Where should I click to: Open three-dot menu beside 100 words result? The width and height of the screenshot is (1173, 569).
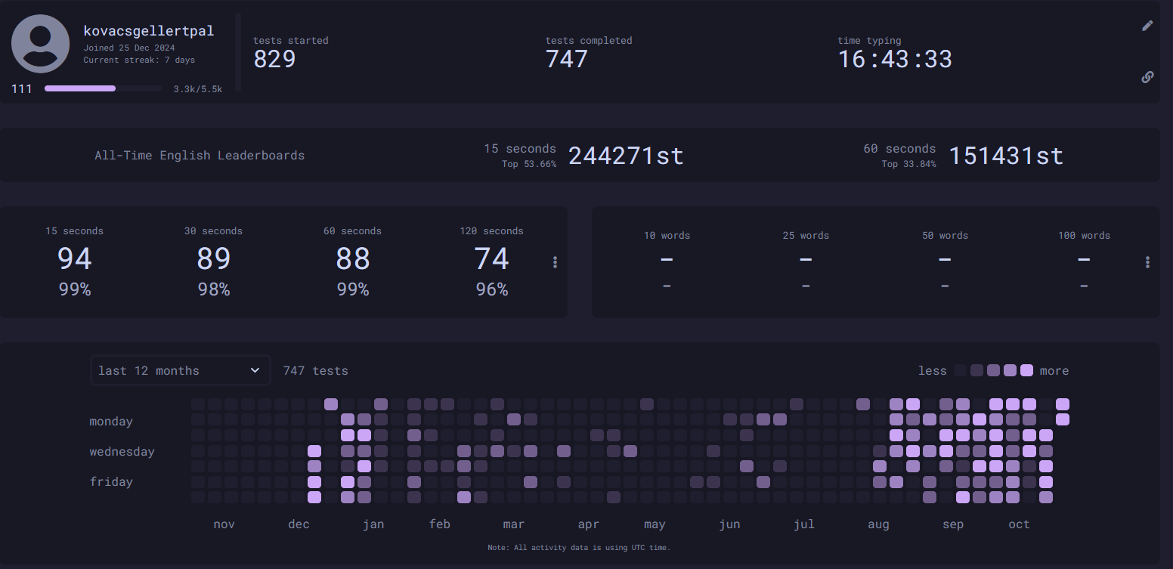pos(1147,262)
